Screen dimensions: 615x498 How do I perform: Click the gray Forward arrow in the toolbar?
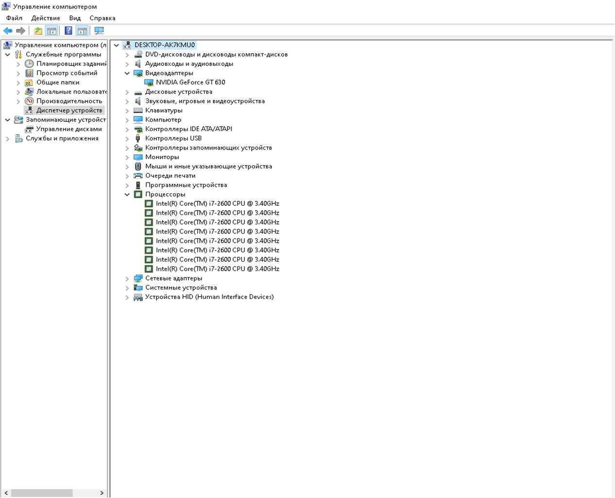20,31
